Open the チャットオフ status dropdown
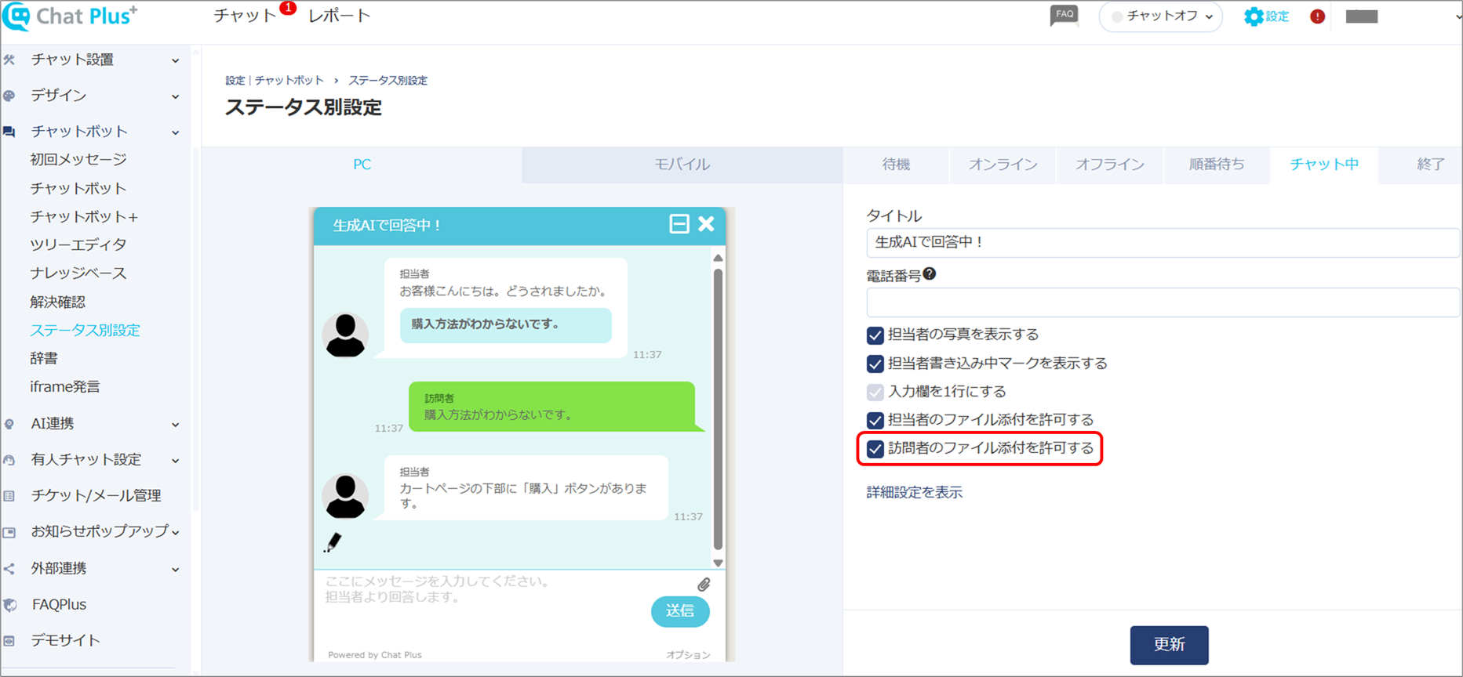The height and width of the screenshot is (677, 1463). [1161, 16]
